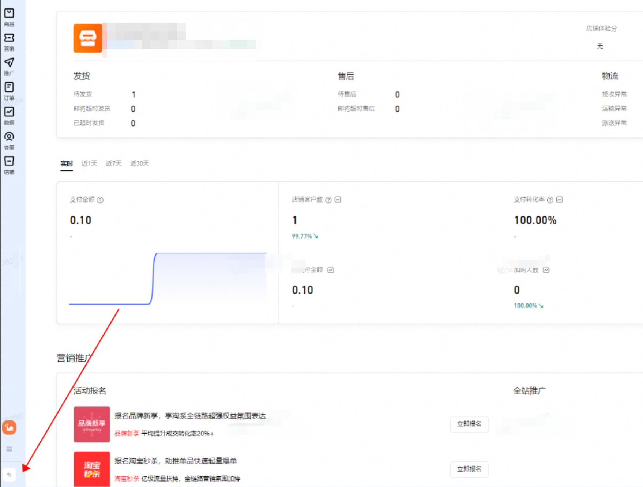Click 立即报名 for 淘宝秒杀
Screen dimensions: 643x487
(469, 469)
